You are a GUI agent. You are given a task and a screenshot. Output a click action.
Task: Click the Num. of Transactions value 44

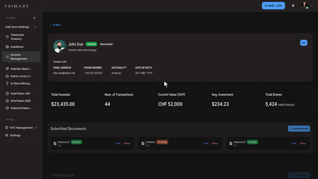pos(107,104)
